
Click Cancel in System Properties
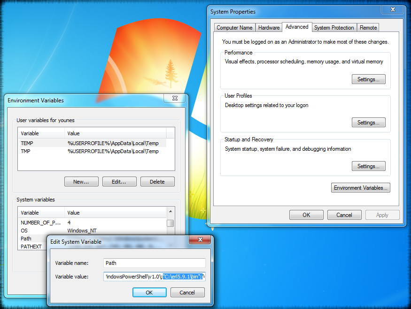point(344,215)
